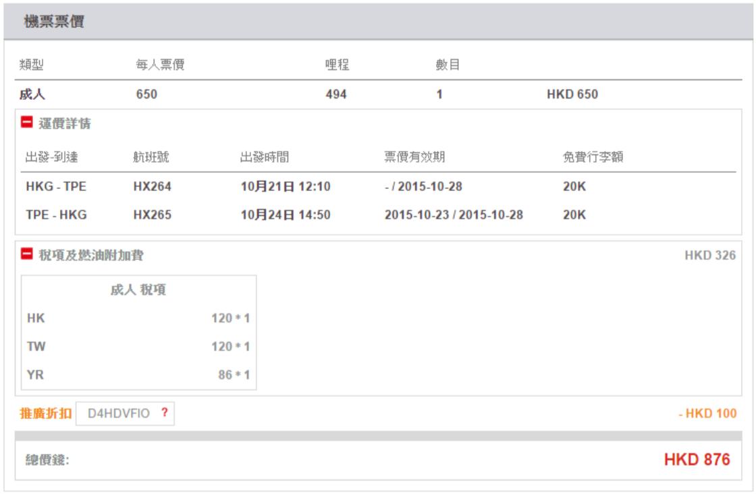This screenshot has width=756, height=494.
Task: Click the D4HDVFIO promo code field
Action: pyautogui.click(x=116, y=413)
